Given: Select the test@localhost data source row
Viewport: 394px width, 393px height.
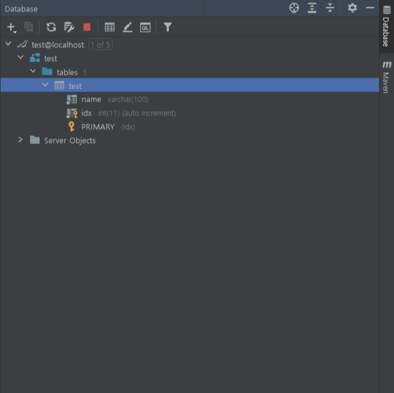Looking at the screenshot, I should coord(190,45).
